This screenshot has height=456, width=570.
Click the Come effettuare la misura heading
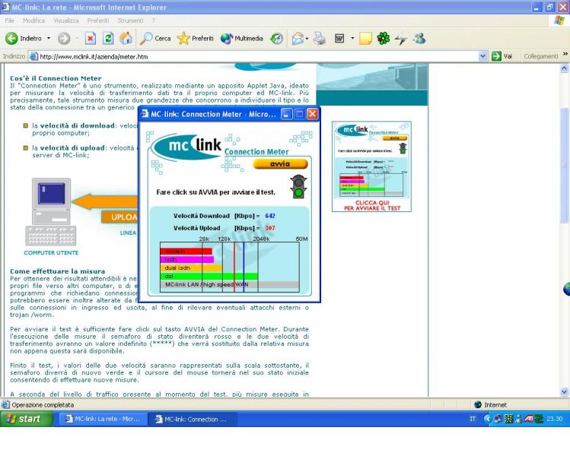tap(57, 271)
